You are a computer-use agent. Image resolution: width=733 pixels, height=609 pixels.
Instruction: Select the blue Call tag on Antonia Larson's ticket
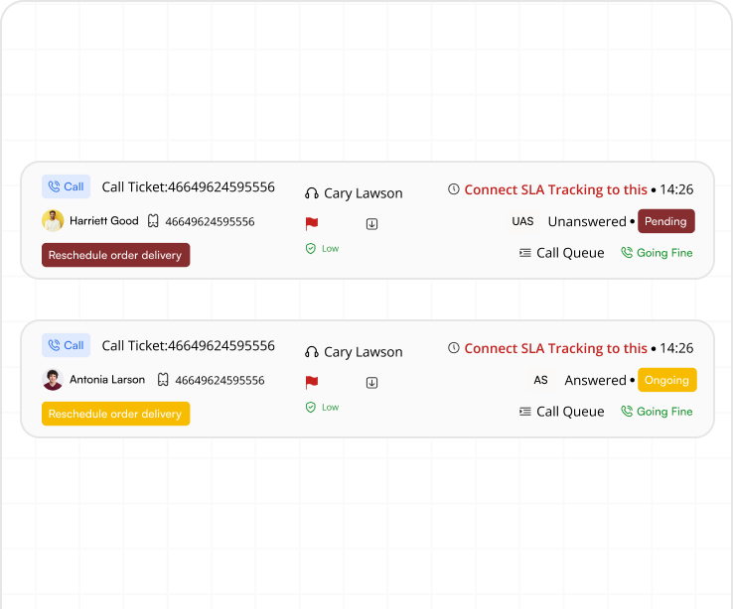66,345
